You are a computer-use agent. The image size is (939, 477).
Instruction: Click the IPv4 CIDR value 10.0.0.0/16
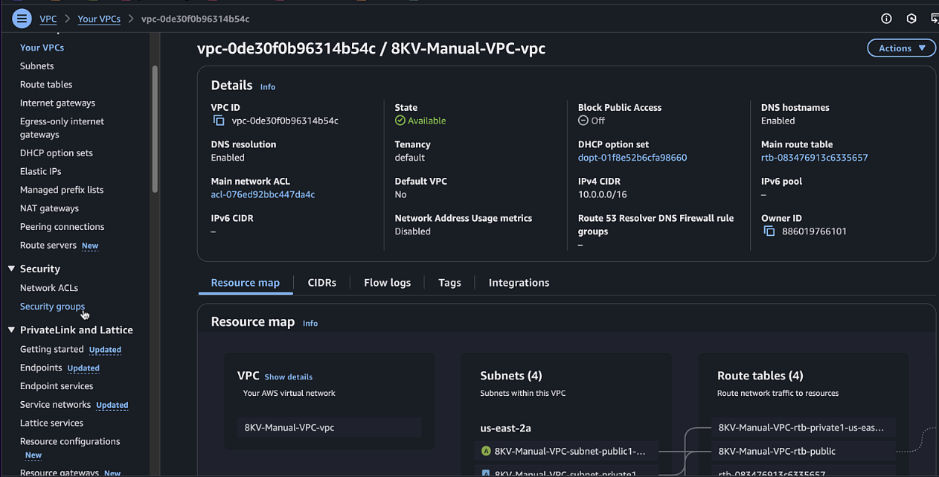tap(603, 194)
